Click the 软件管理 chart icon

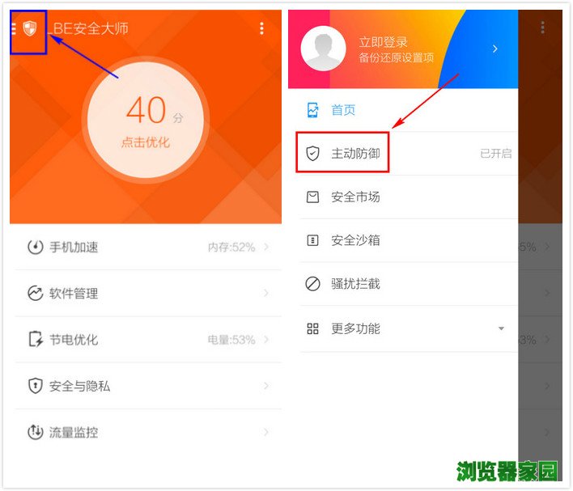pyautogui.click(x=35, y=294)
